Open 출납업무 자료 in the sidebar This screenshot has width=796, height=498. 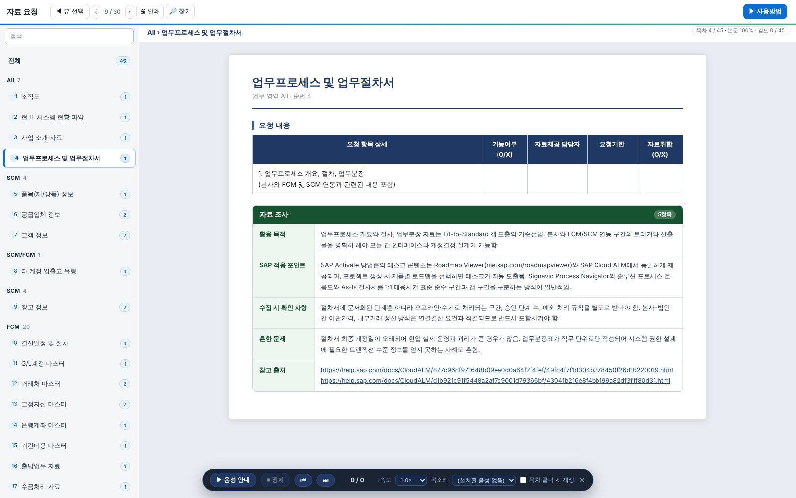(69, 466)
